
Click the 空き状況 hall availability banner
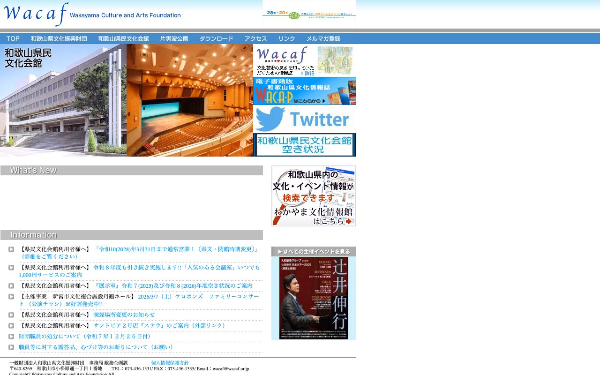pos(304,144)
